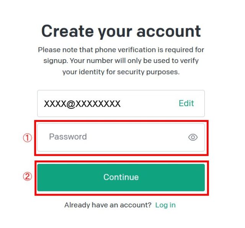
Task: Select the XXXX@XXXXXXXX email field
Action: (x=107, y=103)
